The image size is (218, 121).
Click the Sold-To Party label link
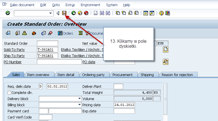click(14, 49)
